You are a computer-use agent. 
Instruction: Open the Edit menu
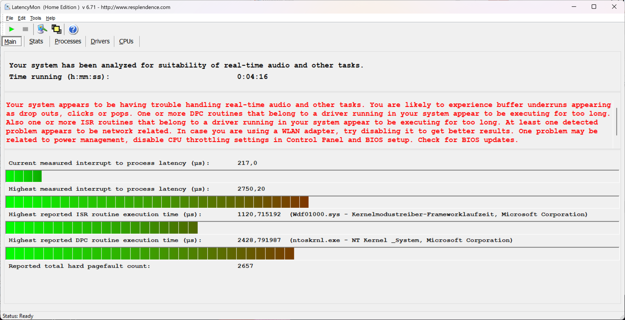click(x=21, y=18)
